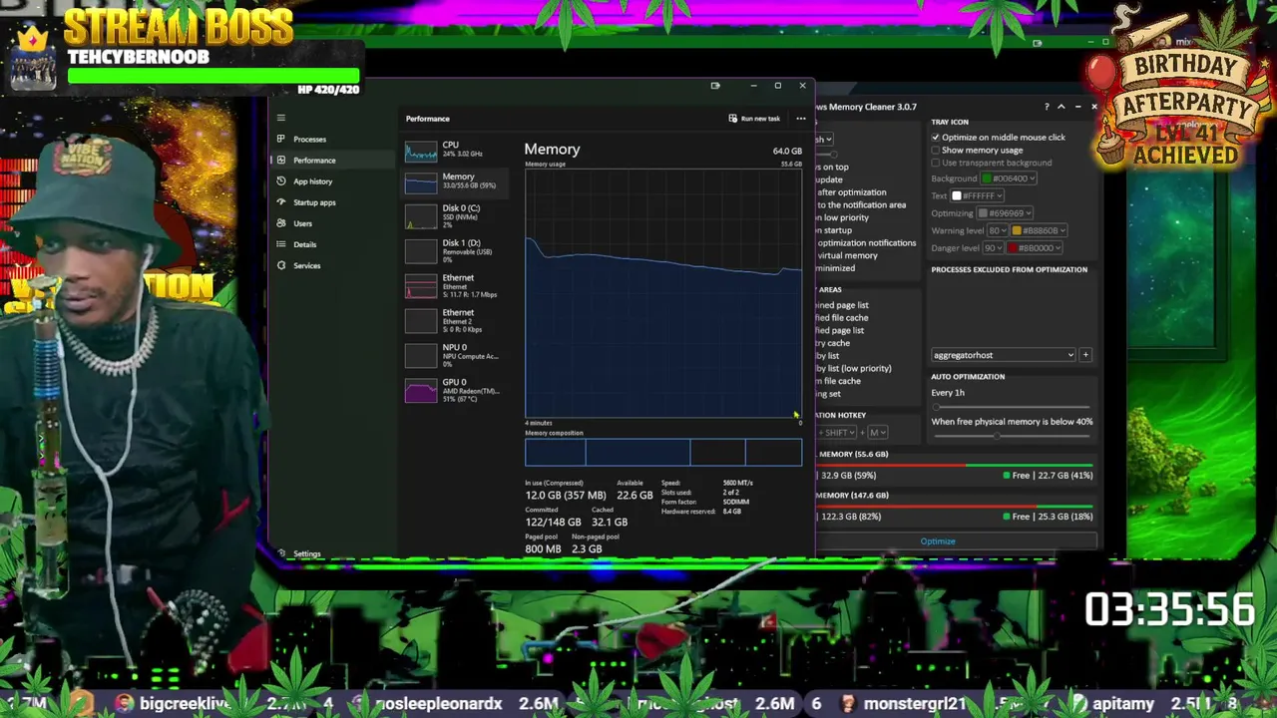Select the NPU 0 performance entry

456,356
